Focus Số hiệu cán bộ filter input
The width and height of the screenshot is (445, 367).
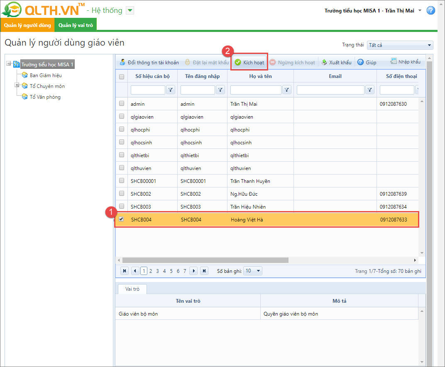(148, 90)
